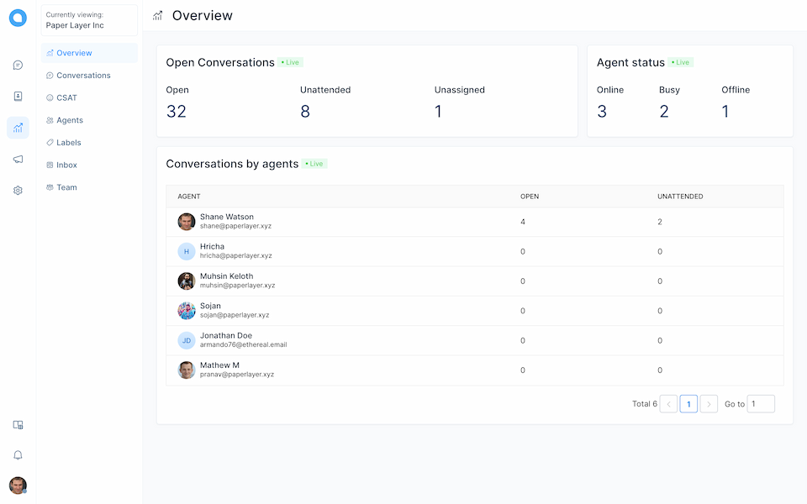Click the AGENT column header
Image resolution: width=807 pixels, height=504 pixels.
point(189,197)
